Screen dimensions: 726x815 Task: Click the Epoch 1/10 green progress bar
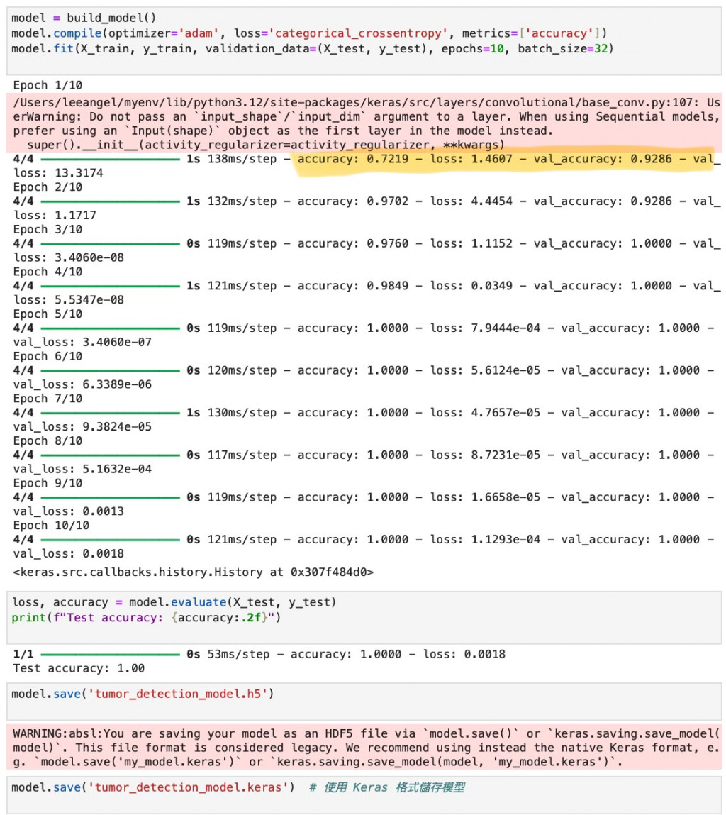click(110, 159)
